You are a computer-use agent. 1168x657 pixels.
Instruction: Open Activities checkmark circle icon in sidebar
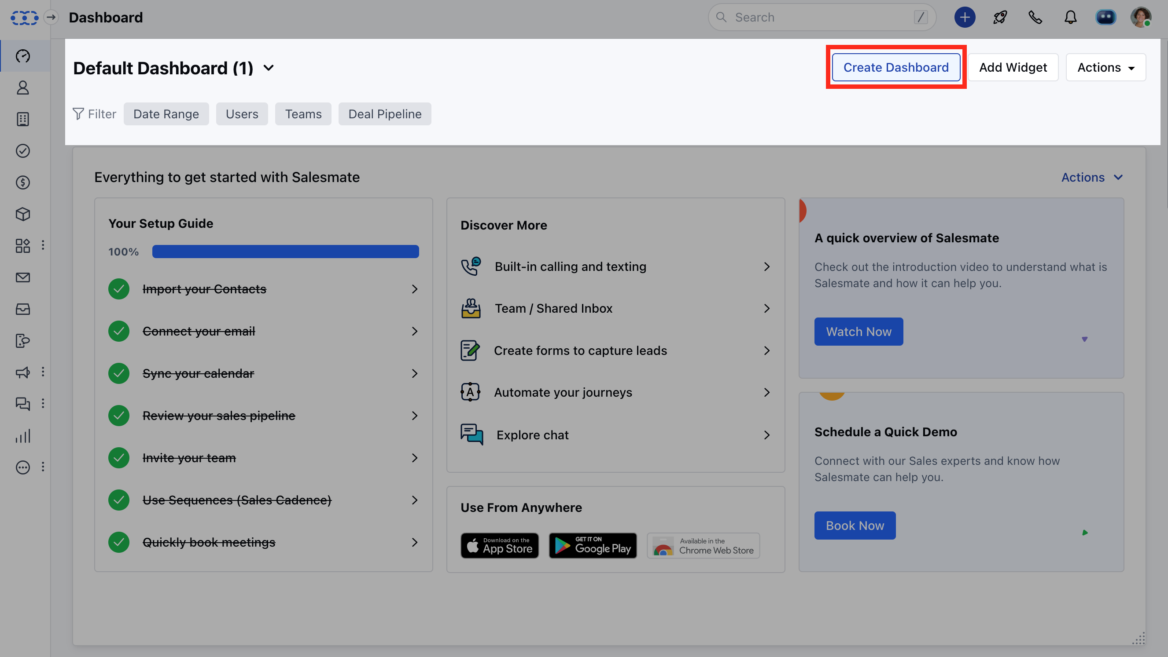[22, 151]
